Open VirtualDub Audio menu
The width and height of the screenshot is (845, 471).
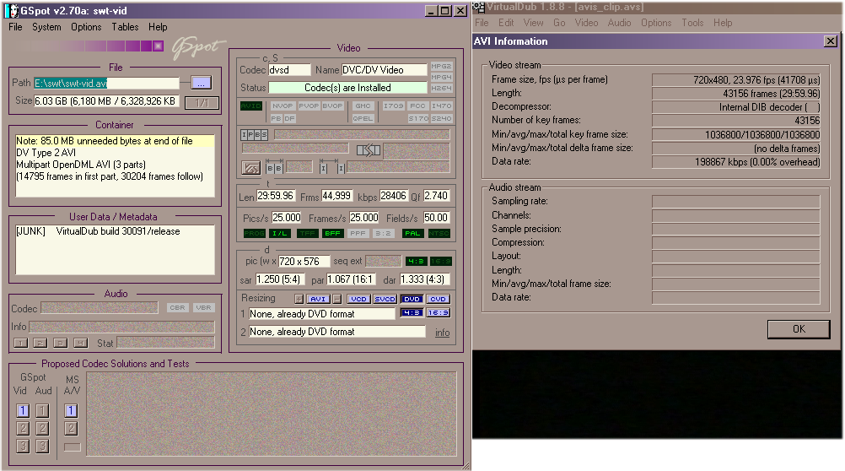pyautogui.click(x=619, y=23)
